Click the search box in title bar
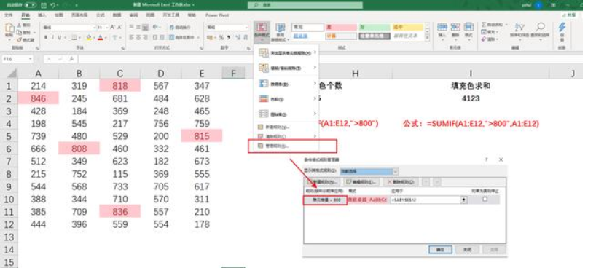596x268 pixels. point(305,5)
